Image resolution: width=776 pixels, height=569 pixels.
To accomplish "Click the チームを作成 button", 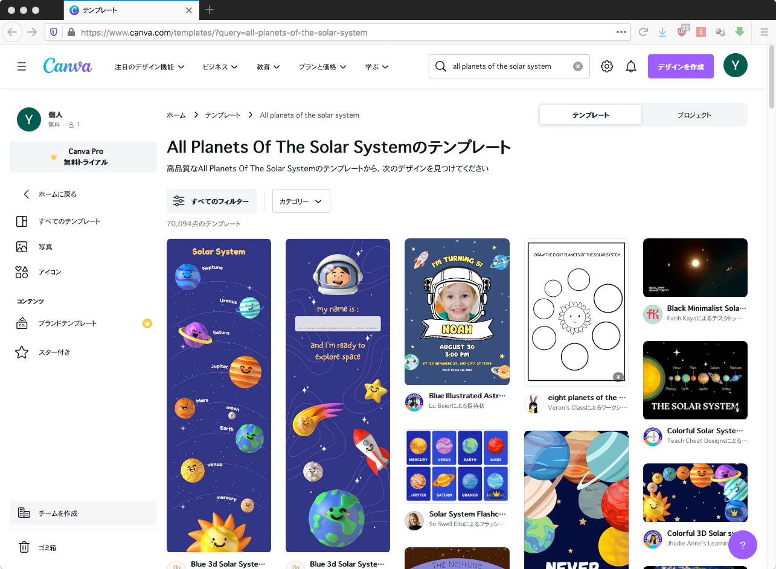I will coord(83,513).
